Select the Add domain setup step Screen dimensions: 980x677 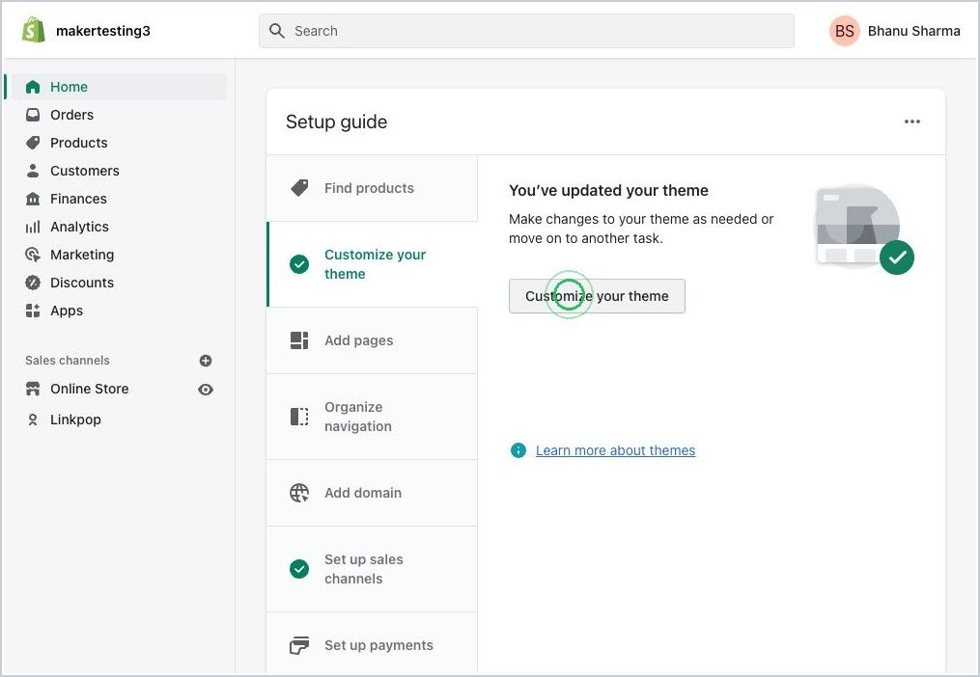pyautogui.click(x=373, y=493)
